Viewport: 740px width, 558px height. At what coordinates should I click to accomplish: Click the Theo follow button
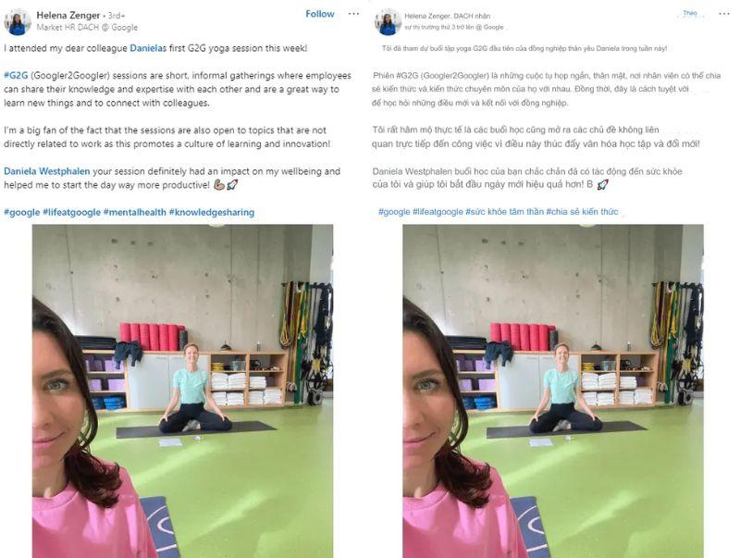coord(689,13)
